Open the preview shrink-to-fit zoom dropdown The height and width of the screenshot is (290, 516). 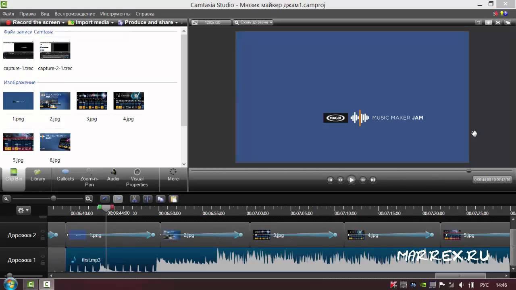pos(253,23)
